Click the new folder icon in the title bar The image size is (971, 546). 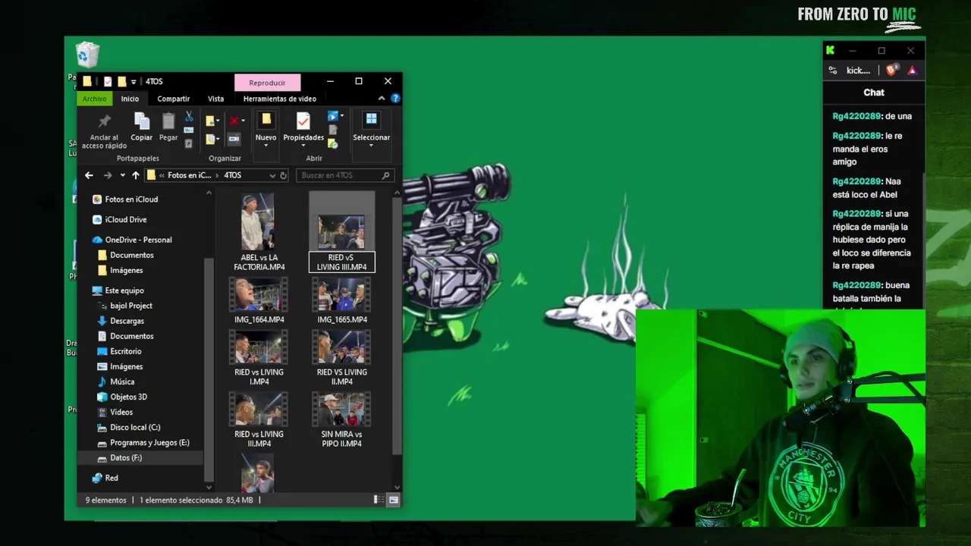coord(121,81)
